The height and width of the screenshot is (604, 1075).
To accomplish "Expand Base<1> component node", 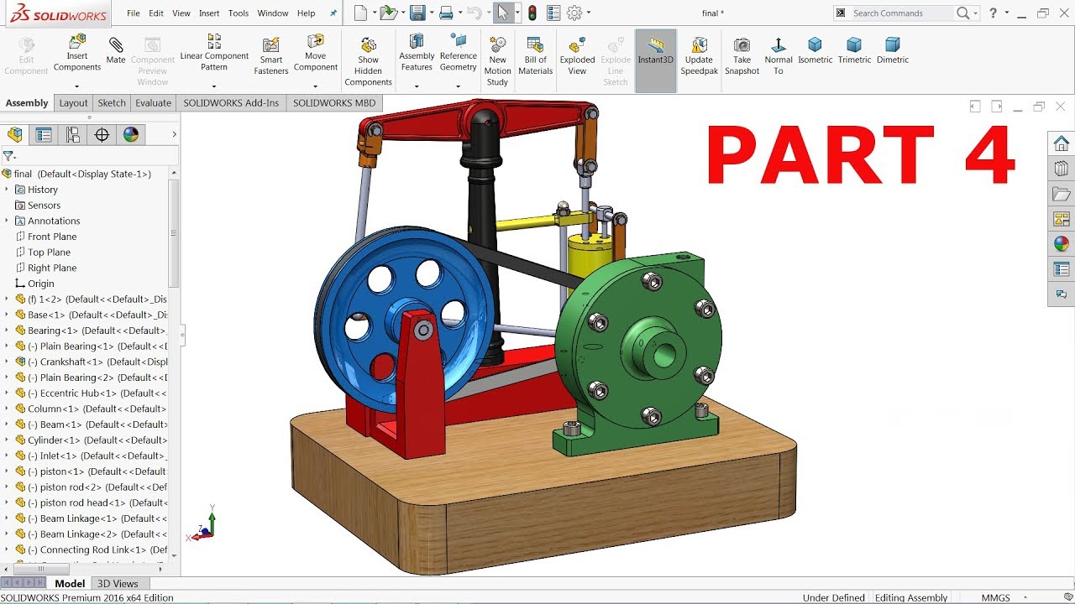I will point(7,315).
